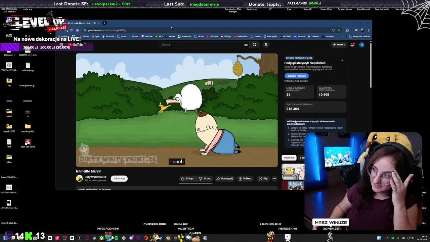Open the Games bookmarks folder
This screenshot has height=242, width=430.
coord(256,36)
